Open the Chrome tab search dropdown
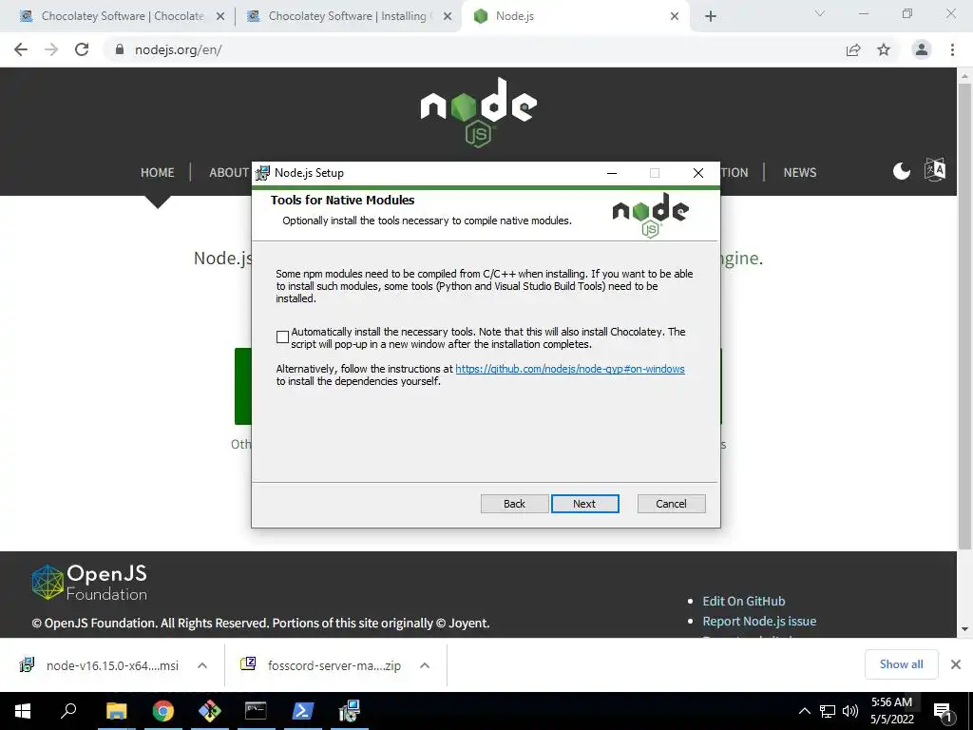This screenshot has width=973, height=730. pos(820,13)
